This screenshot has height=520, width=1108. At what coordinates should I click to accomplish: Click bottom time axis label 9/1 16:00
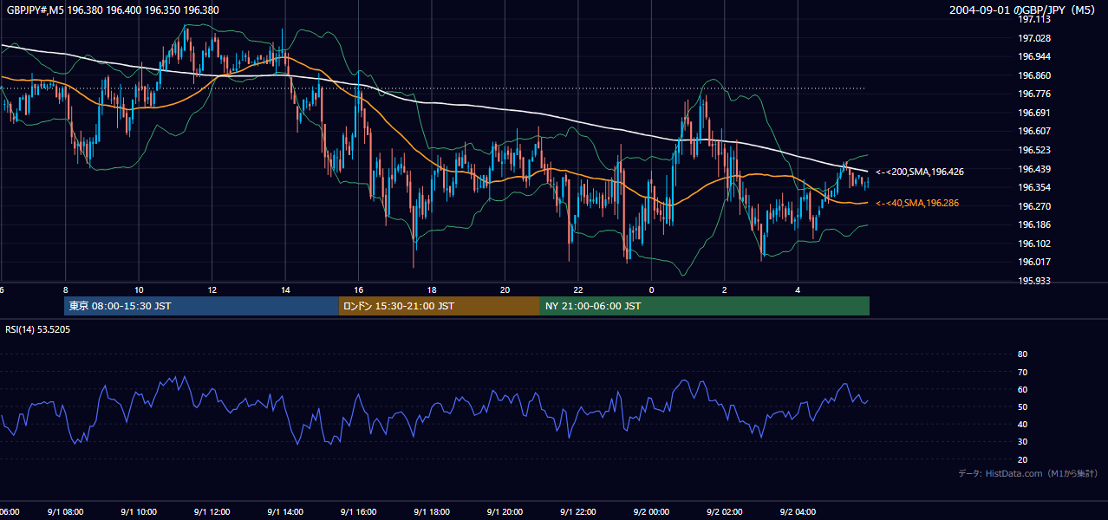point(358,512)
